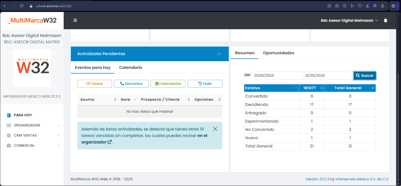
Task: Sort by the Asunto column arrows
Action: (x=115, y=100)
